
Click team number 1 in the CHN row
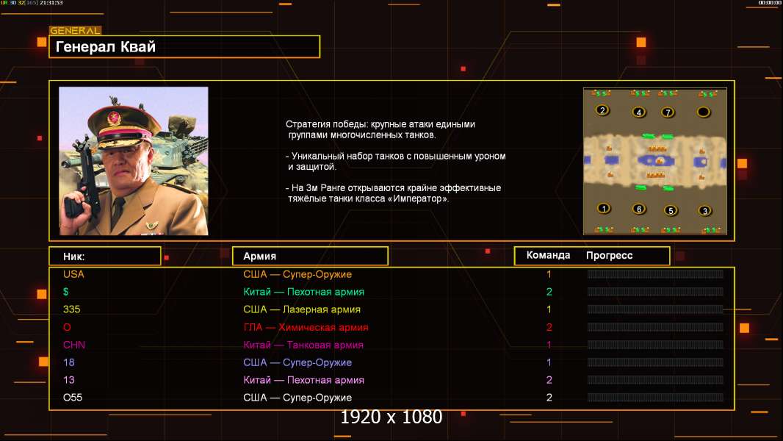click(549, 345)
